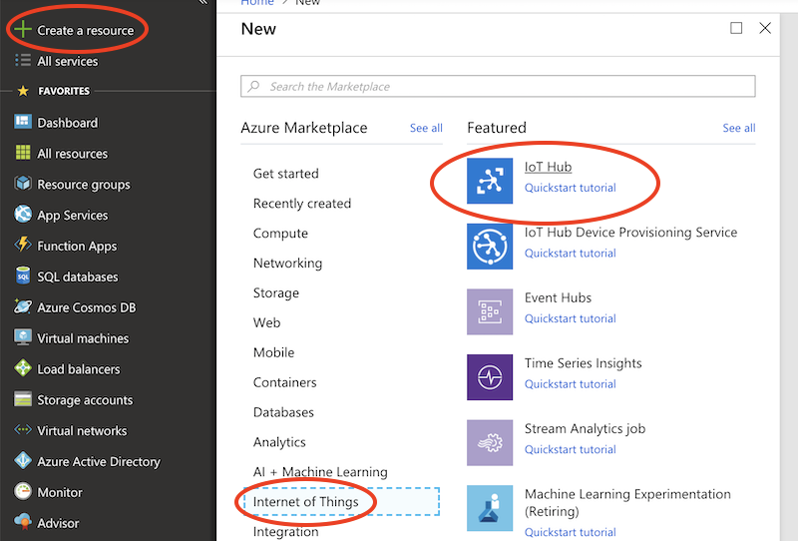Viewport: 798px width, 541px height.
Task: Click the Time Series Insights title
Action: 584,363
